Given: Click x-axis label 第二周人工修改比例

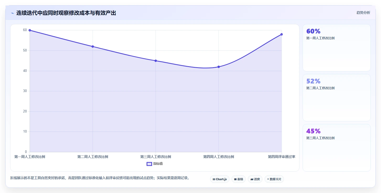Looking at the screenshot, I should click(x=93, y=157).
